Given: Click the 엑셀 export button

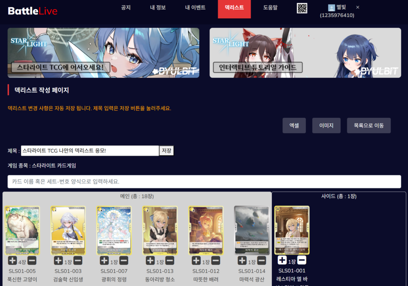Looking at the screenshot, I should (x=294, y=125).
